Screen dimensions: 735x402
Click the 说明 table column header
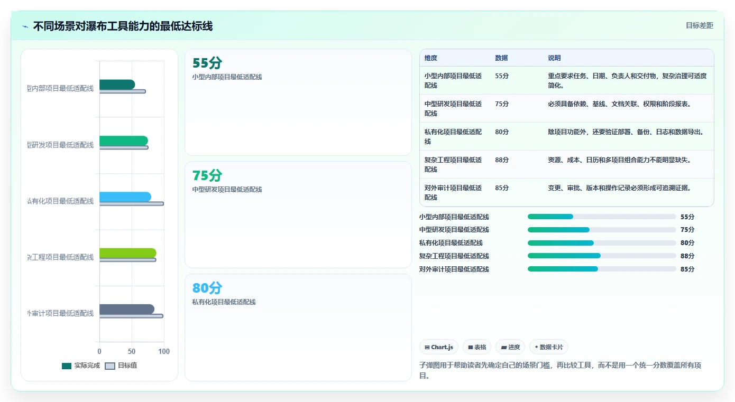coord(554,58)
